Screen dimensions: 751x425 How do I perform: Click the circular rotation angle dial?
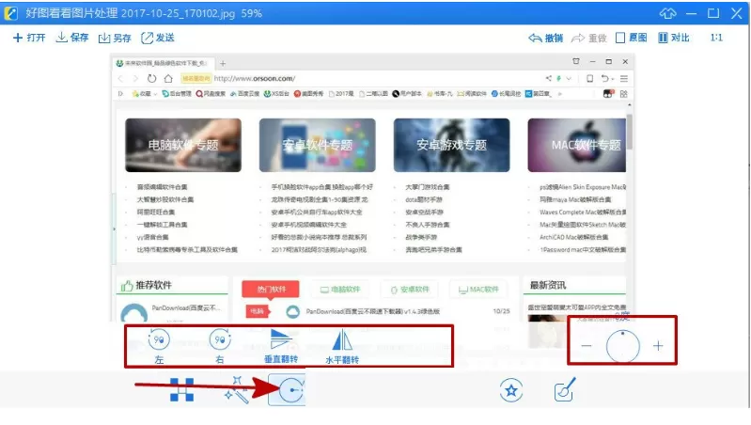coord(622,346)
